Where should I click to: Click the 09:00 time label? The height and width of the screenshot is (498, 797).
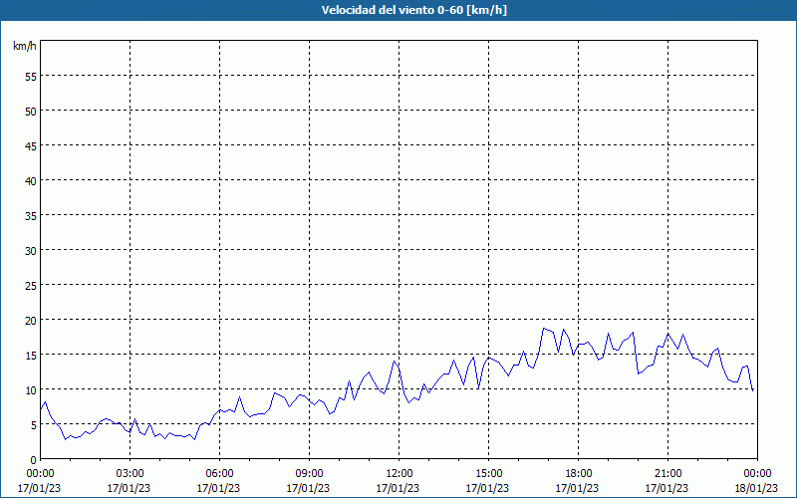pyautogui.click(x=309, y=474)
